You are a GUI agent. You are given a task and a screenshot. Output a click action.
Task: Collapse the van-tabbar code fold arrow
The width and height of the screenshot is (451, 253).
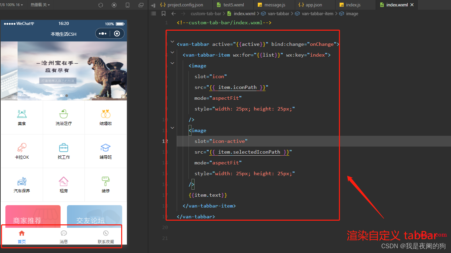[x=172, y=42]
